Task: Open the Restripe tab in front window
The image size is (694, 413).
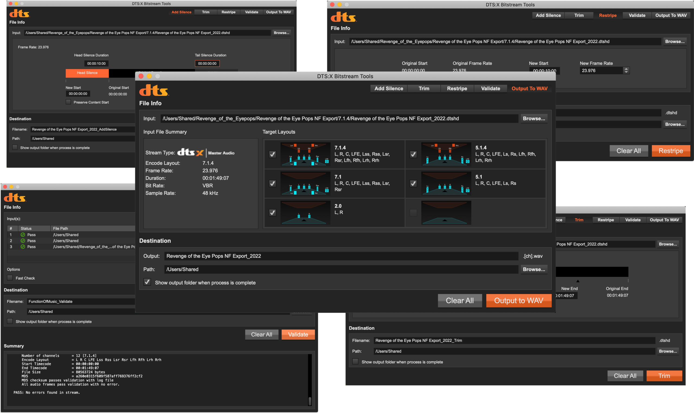Action: click(457, 88)
